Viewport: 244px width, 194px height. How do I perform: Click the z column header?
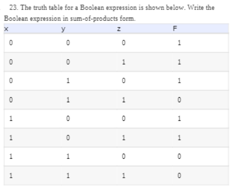[119, 29]
